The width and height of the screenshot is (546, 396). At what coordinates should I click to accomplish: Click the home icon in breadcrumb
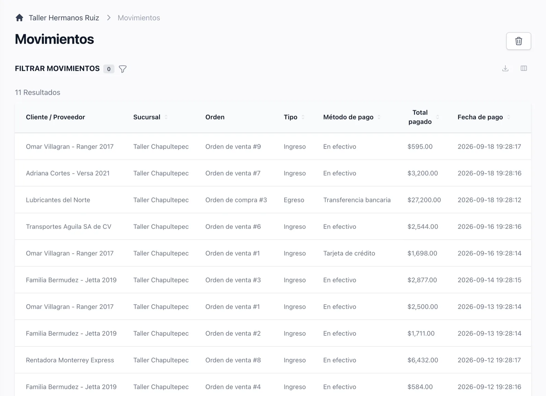pos(19,18)
